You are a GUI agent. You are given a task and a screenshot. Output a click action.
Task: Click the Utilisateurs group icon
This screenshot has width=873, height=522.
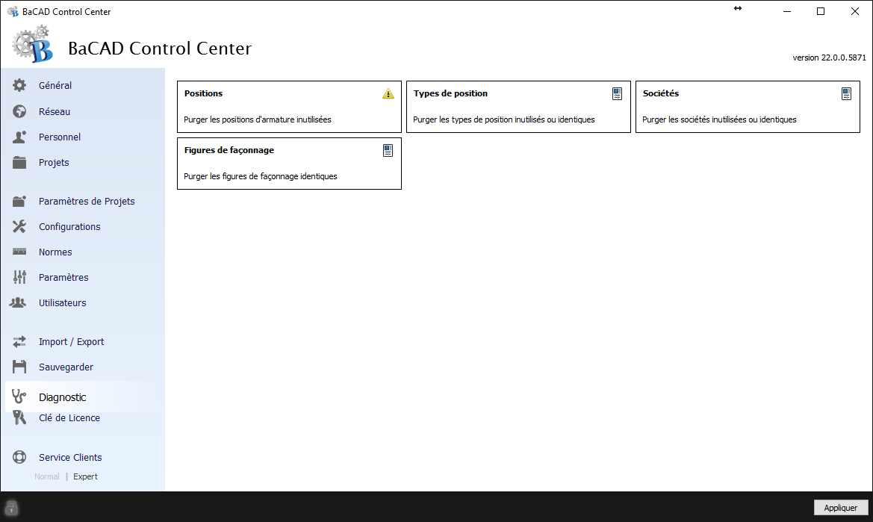pos(18,302)
